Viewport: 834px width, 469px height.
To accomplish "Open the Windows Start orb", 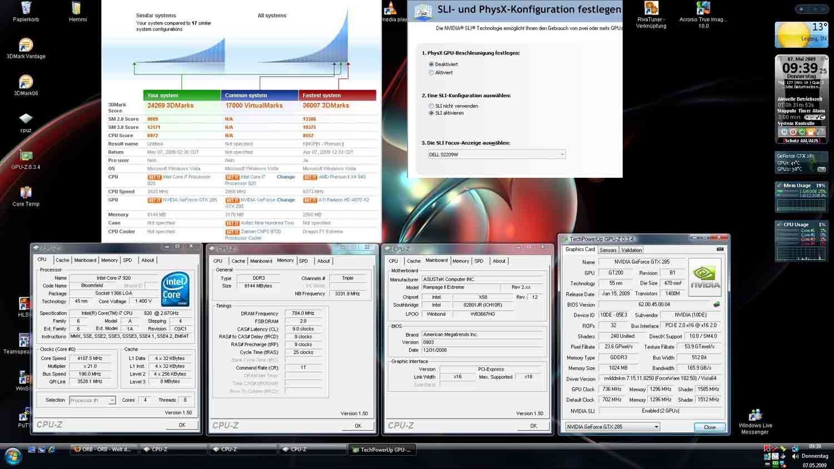I will coord(12,457).
